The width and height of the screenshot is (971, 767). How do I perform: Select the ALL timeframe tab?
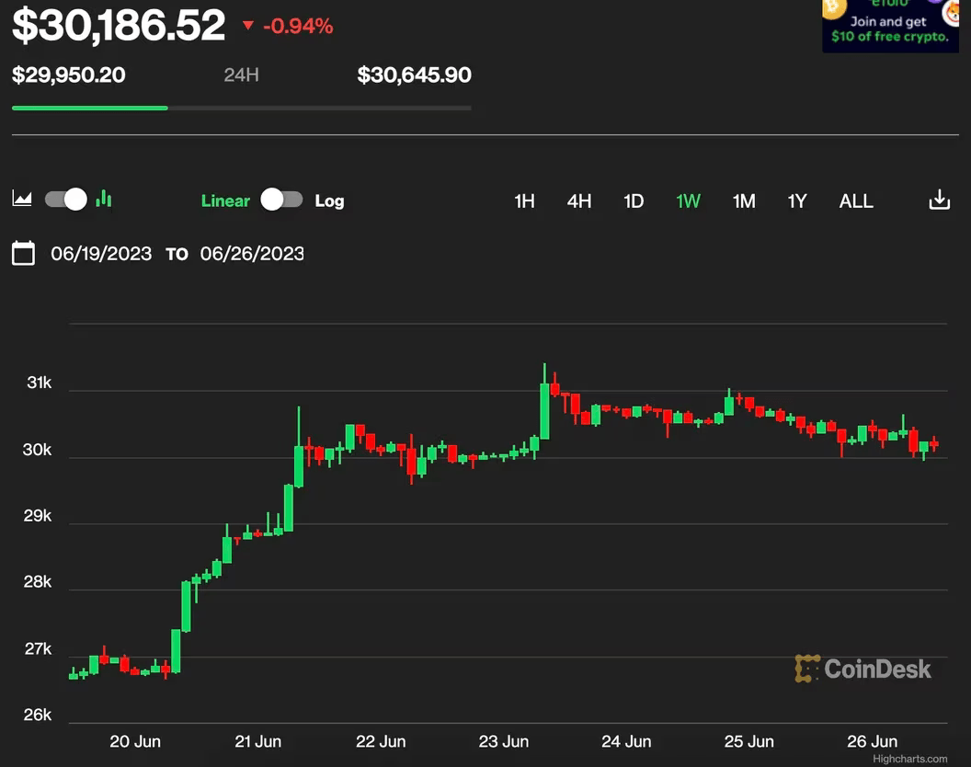[855, 200]
